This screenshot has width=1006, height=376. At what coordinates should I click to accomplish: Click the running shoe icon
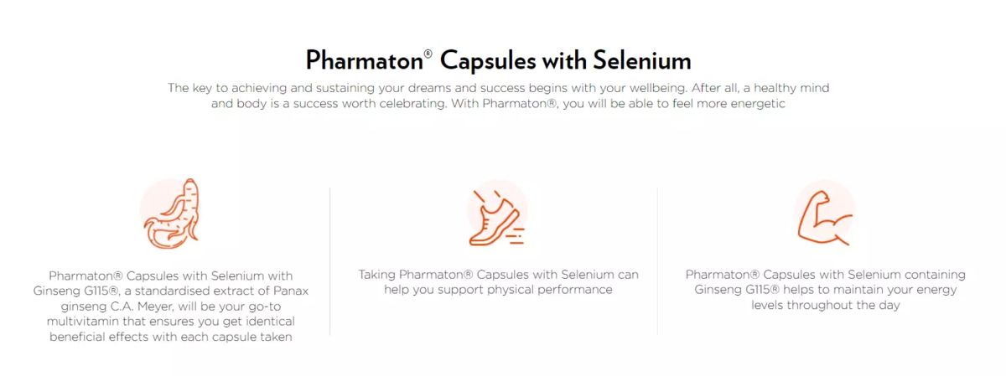(496, 217)
